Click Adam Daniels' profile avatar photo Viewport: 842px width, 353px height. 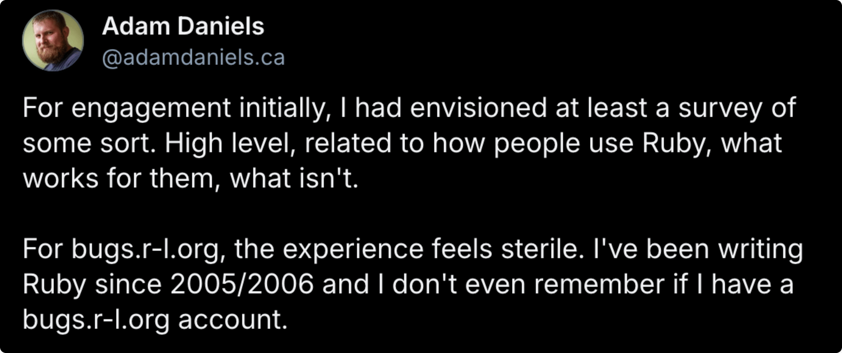53,40
